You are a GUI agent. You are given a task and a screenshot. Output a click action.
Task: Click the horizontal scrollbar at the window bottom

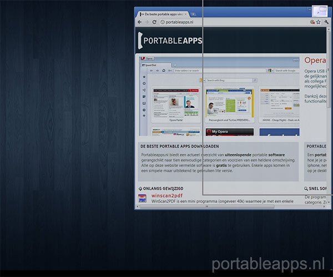(x=222, y=206)
